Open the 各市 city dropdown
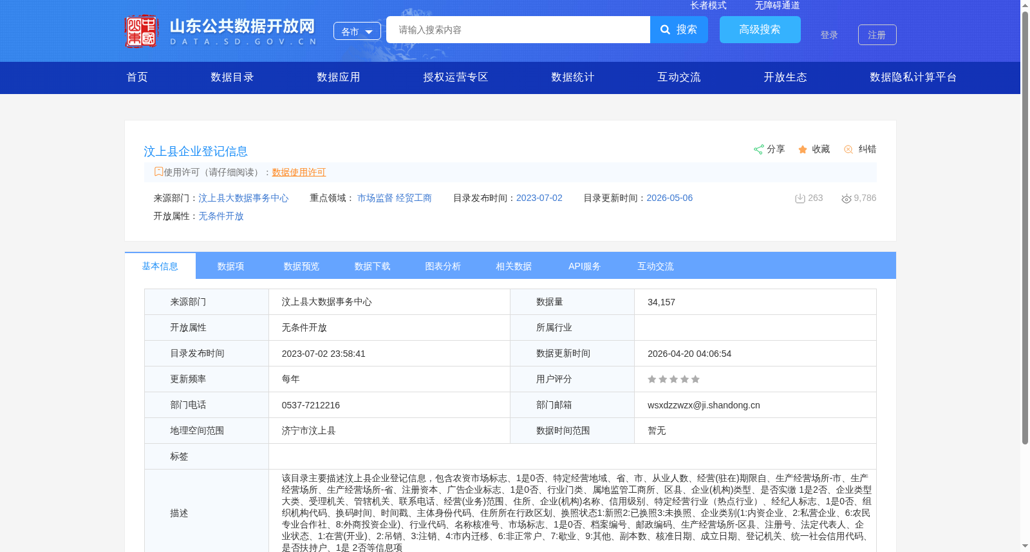Viewport: 1030px width, 552px height. coord(357,31)
